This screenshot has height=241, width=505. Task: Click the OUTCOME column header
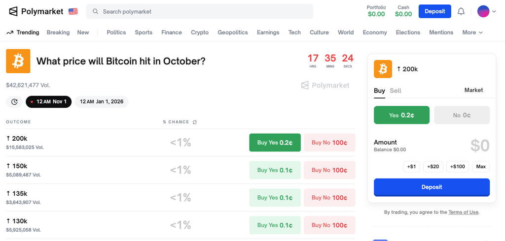point(18,122)
